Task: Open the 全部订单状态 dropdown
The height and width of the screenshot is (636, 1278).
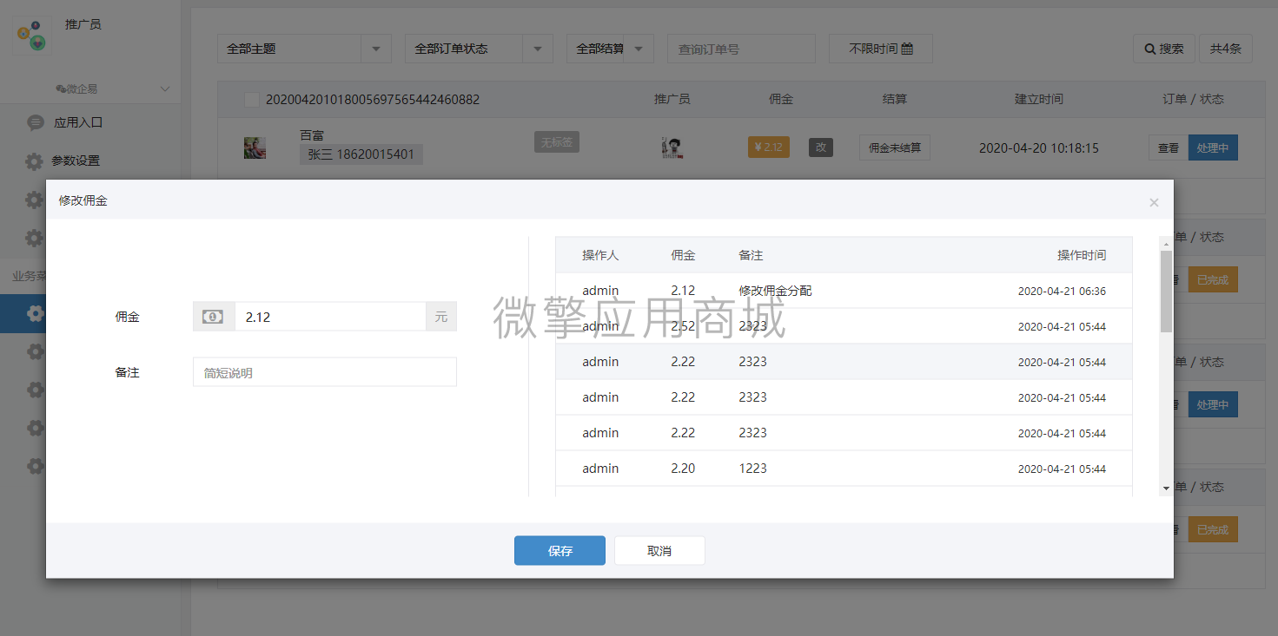Action: [x=479, y=49]
